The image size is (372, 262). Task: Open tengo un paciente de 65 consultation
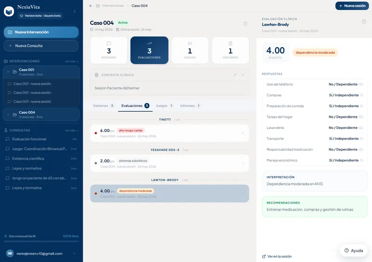tap(41, 178)
